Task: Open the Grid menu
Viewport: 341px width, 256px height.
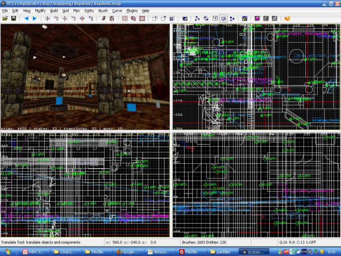Action: click(x=65, y=11)
